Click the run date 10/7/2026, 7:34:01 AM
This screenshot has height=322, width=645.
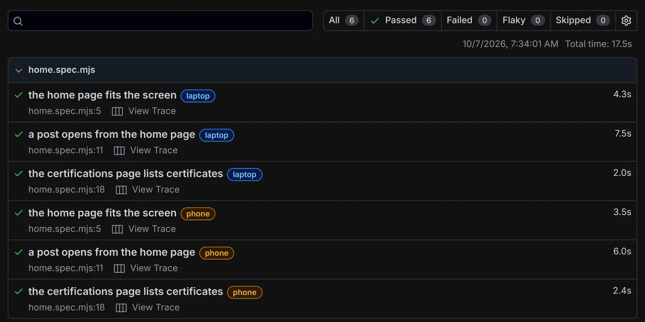click(510, 44)
